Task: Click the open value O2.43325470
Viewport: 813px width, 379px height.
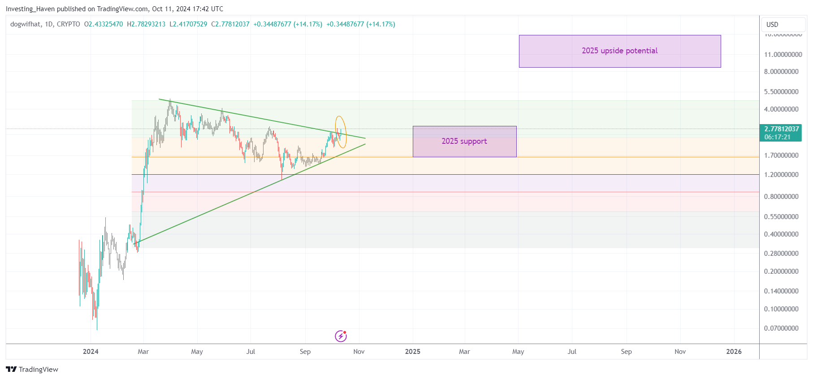Action: coord(104,24)
